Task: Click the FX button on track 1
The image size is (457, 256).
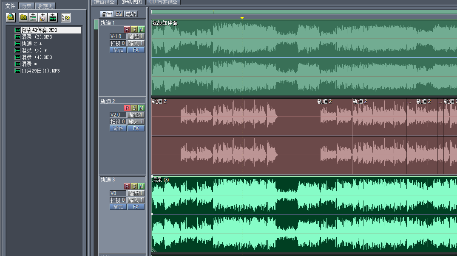Action: pyautogui.click(x=136, y=50)
